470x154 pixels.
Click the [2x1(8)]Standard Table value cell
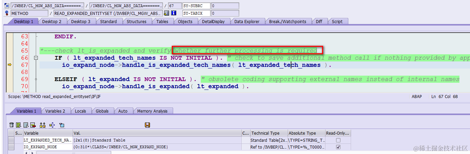157,140
